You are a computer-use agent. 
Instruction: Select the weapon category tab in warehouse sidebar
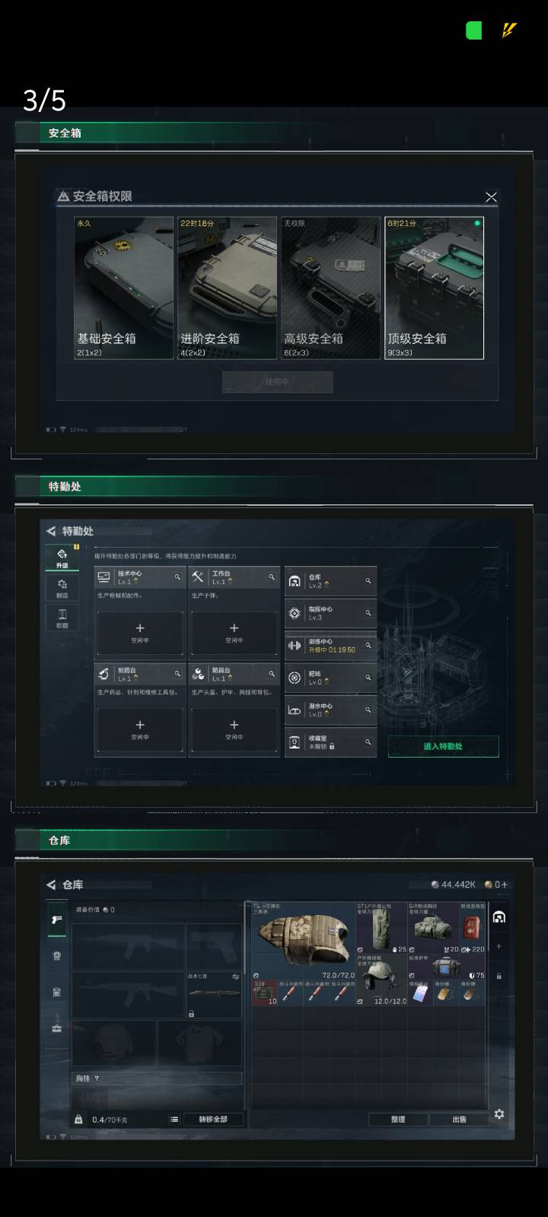tap(56, 920)
